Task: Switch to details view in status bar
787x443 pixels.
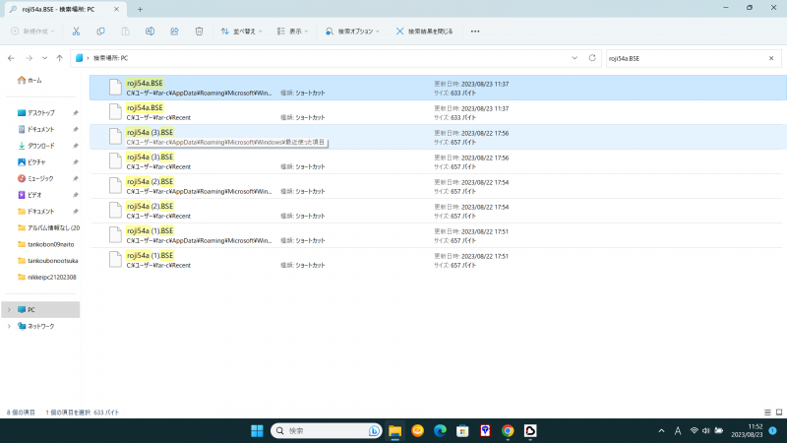Action: (x=766, y=411)
